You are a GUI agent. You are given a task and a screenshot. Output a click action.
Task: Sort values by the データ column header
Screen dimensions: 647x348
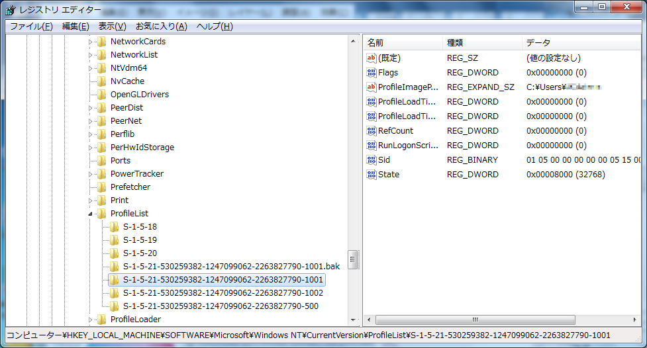coord(582,42)
